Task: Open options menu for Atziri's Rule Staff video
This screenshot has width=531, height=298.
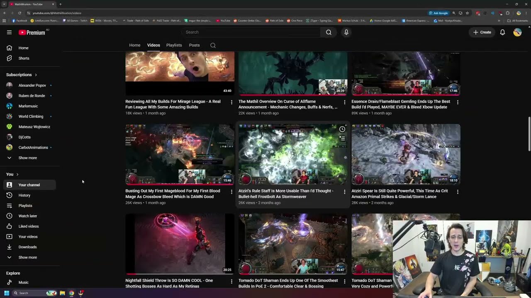Action: point(344,192)
